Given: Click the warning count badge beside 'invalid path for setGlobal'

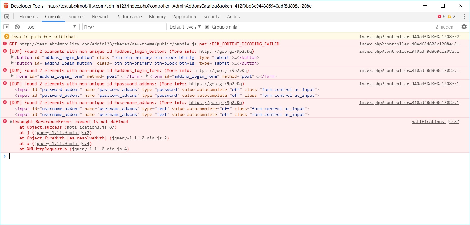Looking at the screenshot, I should pos(7,37).
